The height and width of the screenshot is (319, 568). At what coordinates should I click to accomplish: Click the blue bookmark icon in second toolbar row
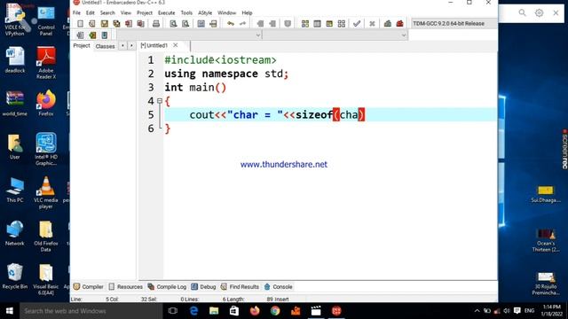coord(105,35)
